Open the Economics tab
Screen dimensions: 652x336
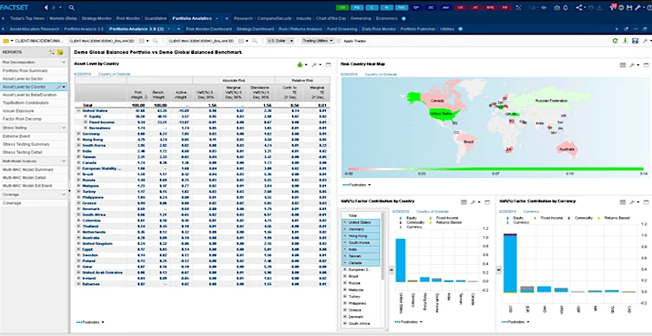point(387,18)
